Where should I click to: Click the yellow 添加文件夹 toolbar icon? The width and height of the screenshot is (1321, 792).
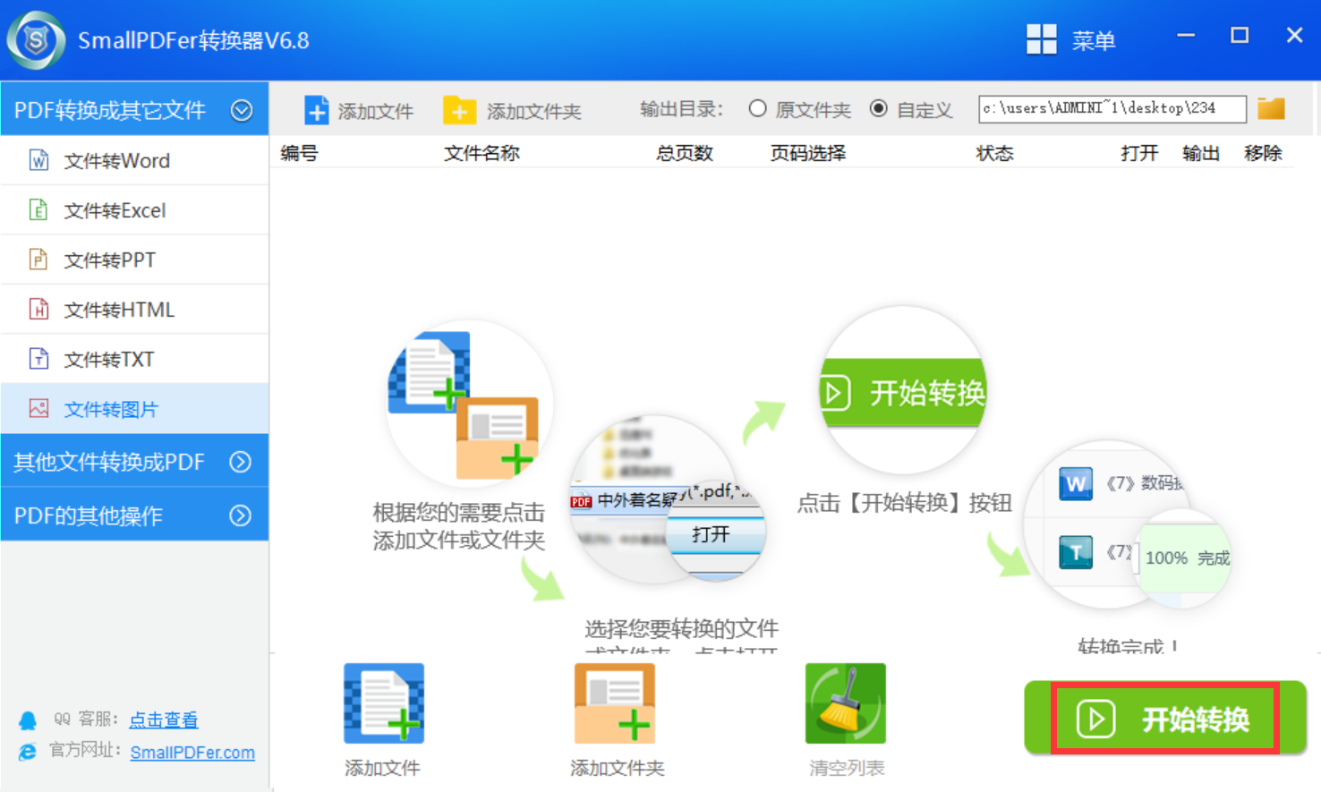point(459,110)
